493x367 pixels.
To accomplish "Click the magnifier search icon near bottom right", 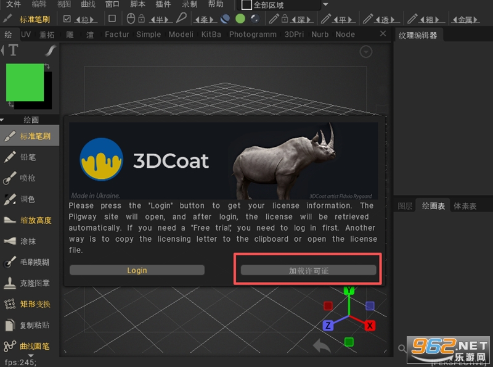I will [x=402, y=348].
